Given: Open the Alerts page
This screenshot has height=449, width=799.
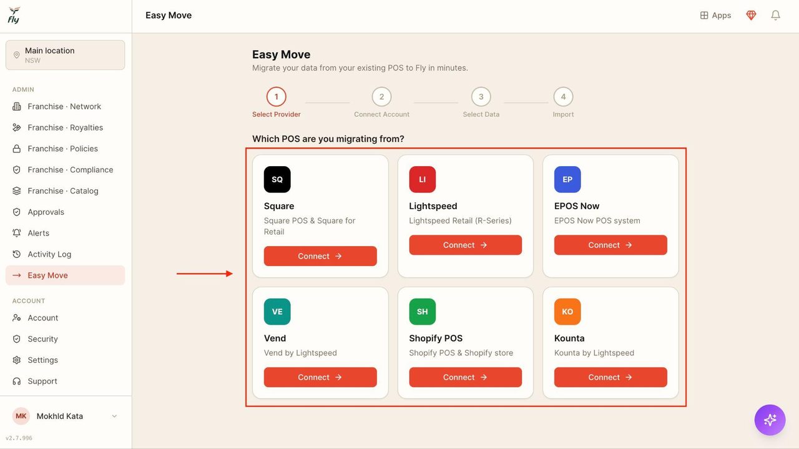Looking at the screenshot, I should point(66,233).
